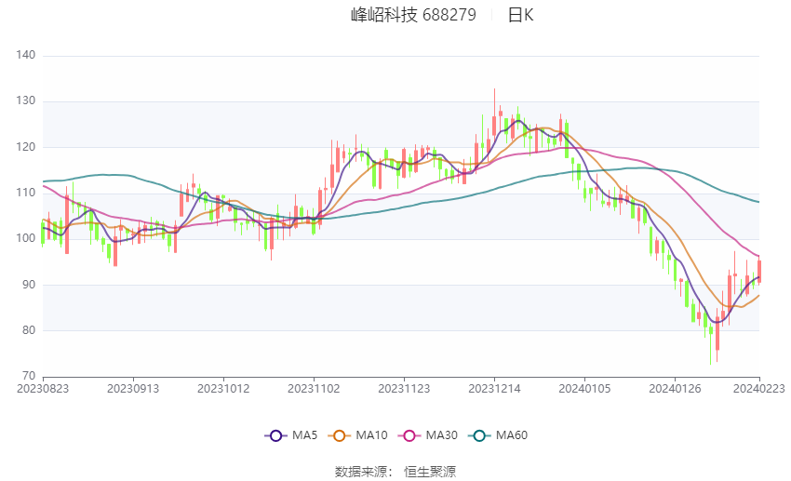Click the x-axis date 20240223

point(759,389)
